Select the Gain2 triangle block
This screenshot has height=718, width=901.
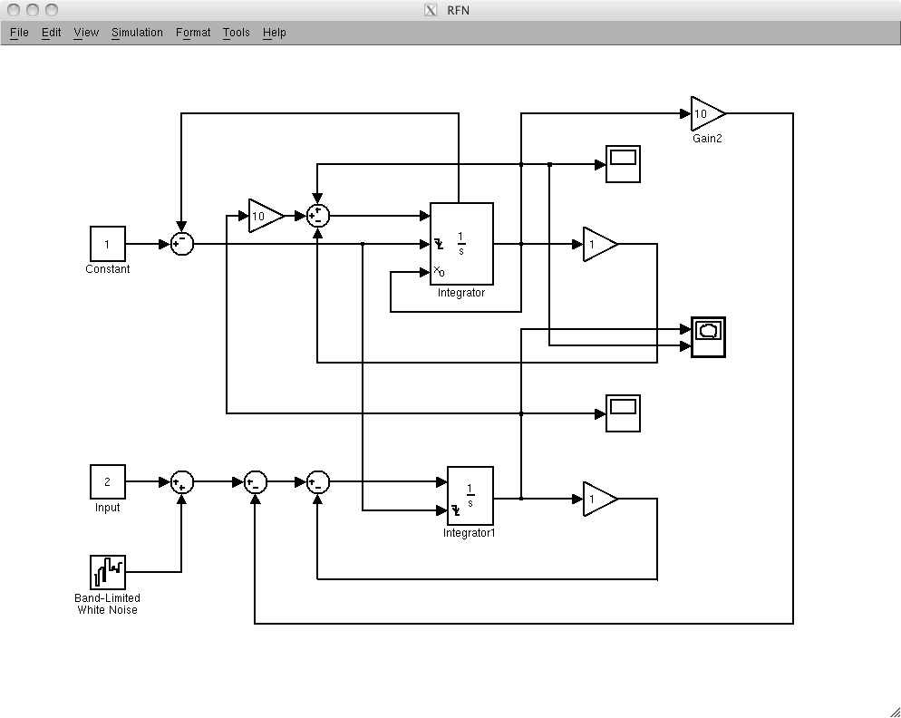click(x=706, y=114)
